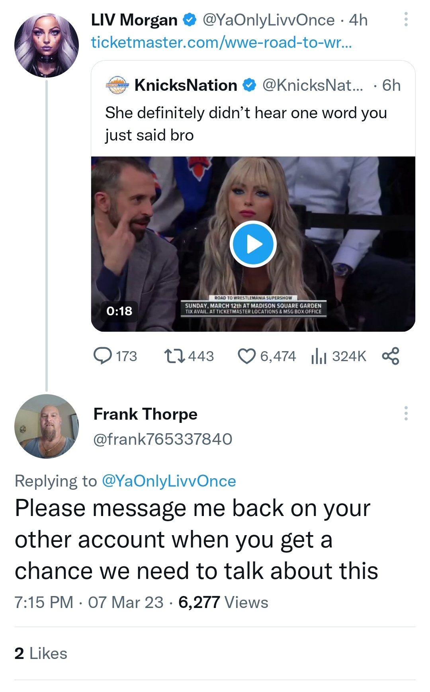Tap the share icon on tweet

(391, 356)
